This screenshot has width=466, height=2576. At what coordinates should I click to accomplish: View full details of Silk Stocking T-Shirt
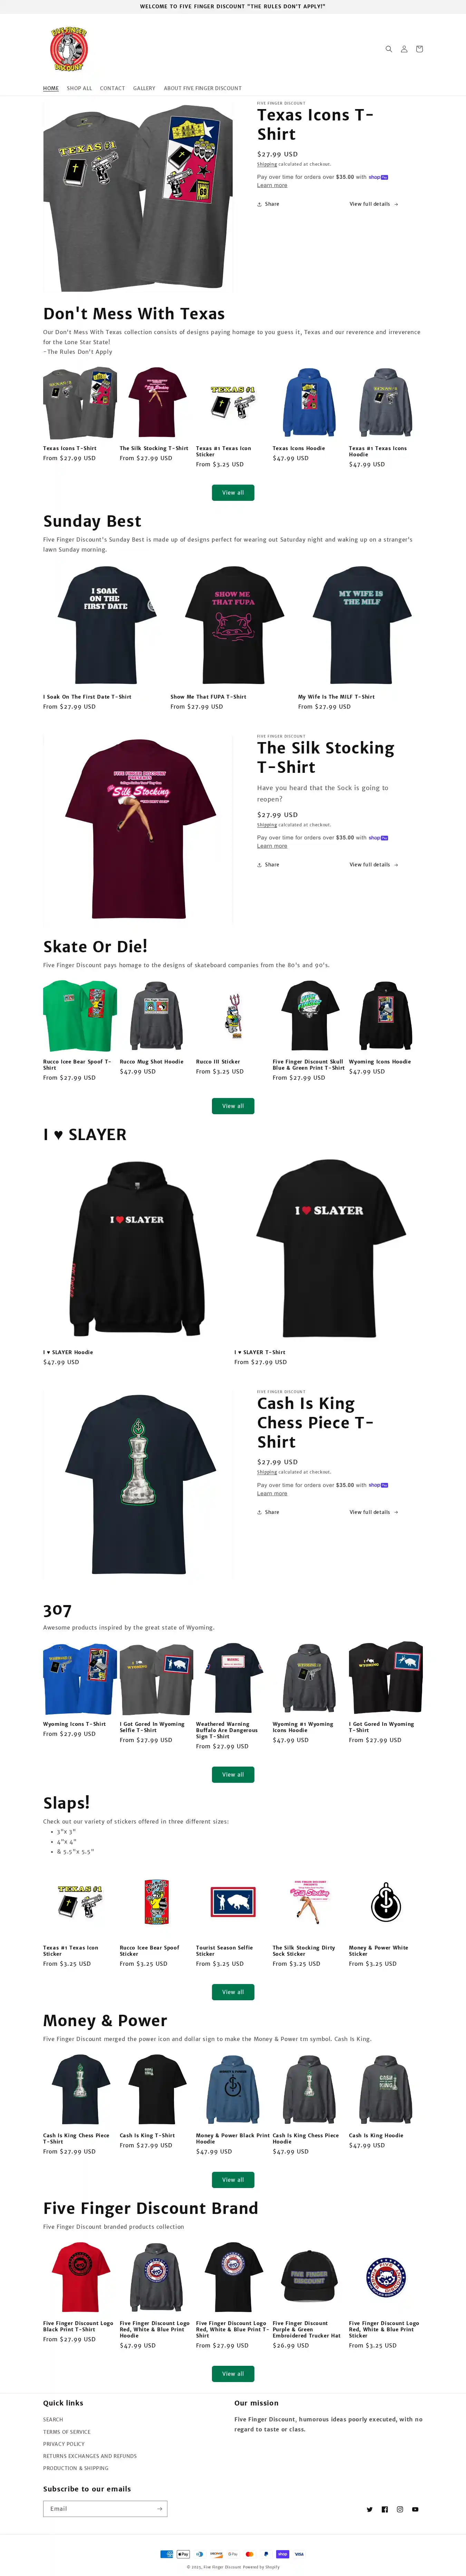(x=374, y=864)
